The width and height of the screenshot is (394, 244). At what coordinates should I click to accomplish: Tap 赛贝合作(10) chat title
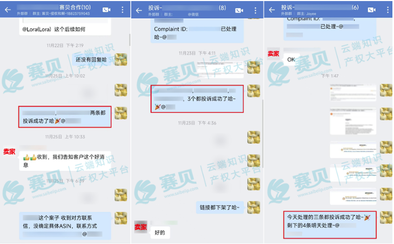pyautogui.click(x=75, y=7)
